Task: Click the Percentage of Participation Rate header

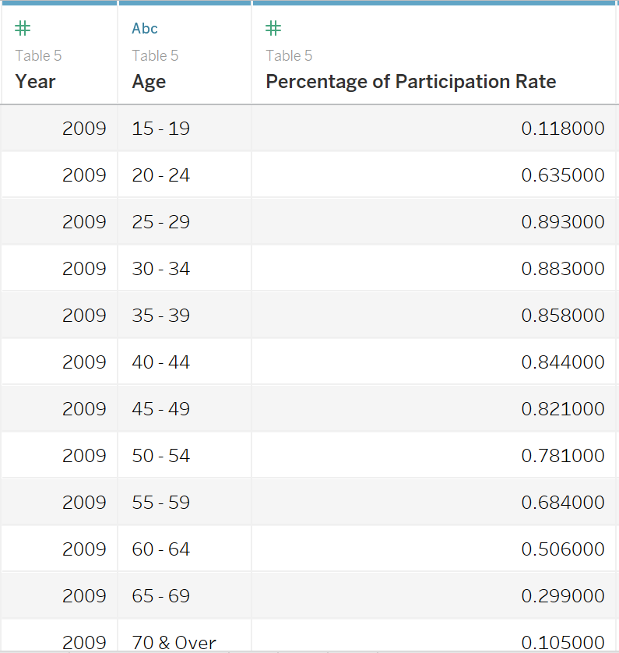Action: (411, 81)
